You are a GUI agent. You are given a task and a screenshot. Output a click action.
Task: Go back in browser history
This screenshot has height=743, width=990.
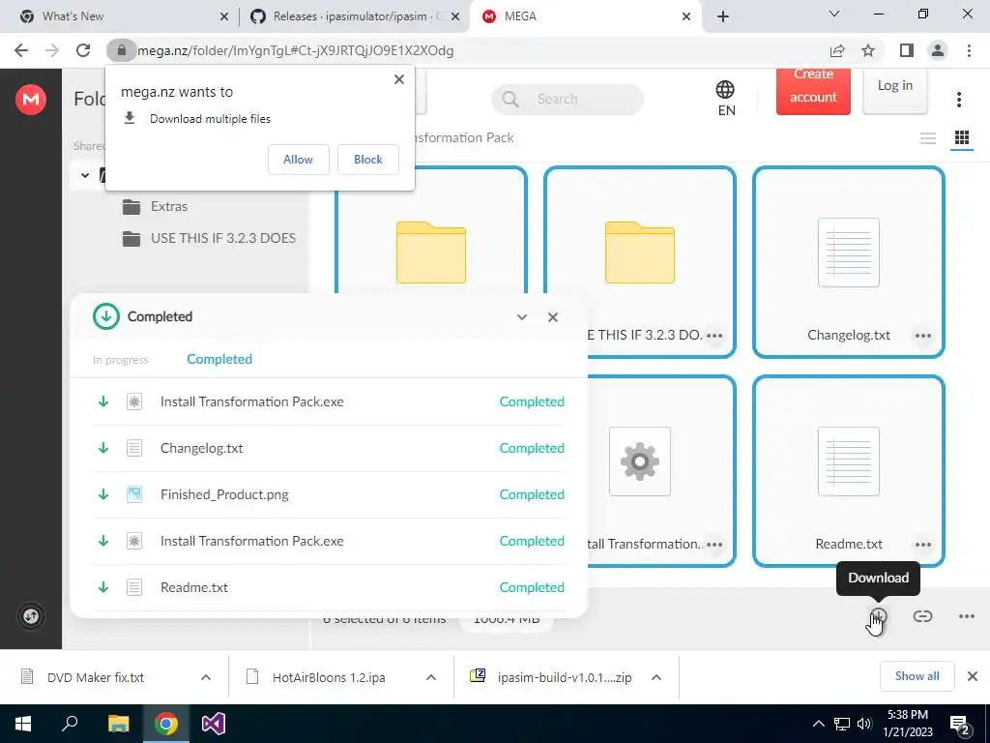21,50
